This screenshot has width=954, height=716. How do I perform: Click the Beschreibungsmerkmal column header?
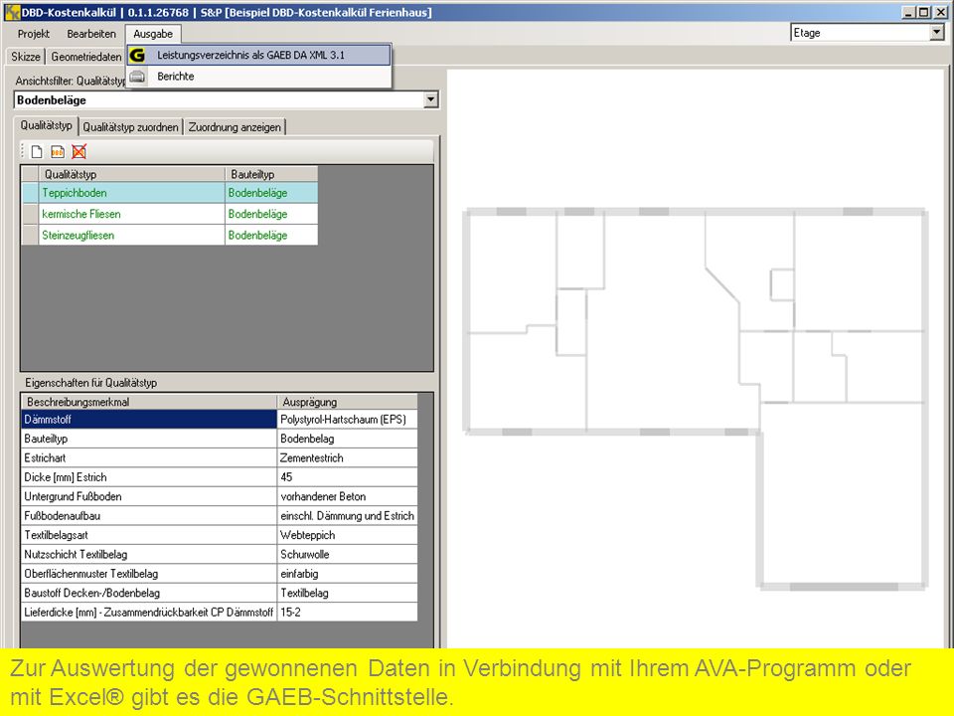click(149, 402)
